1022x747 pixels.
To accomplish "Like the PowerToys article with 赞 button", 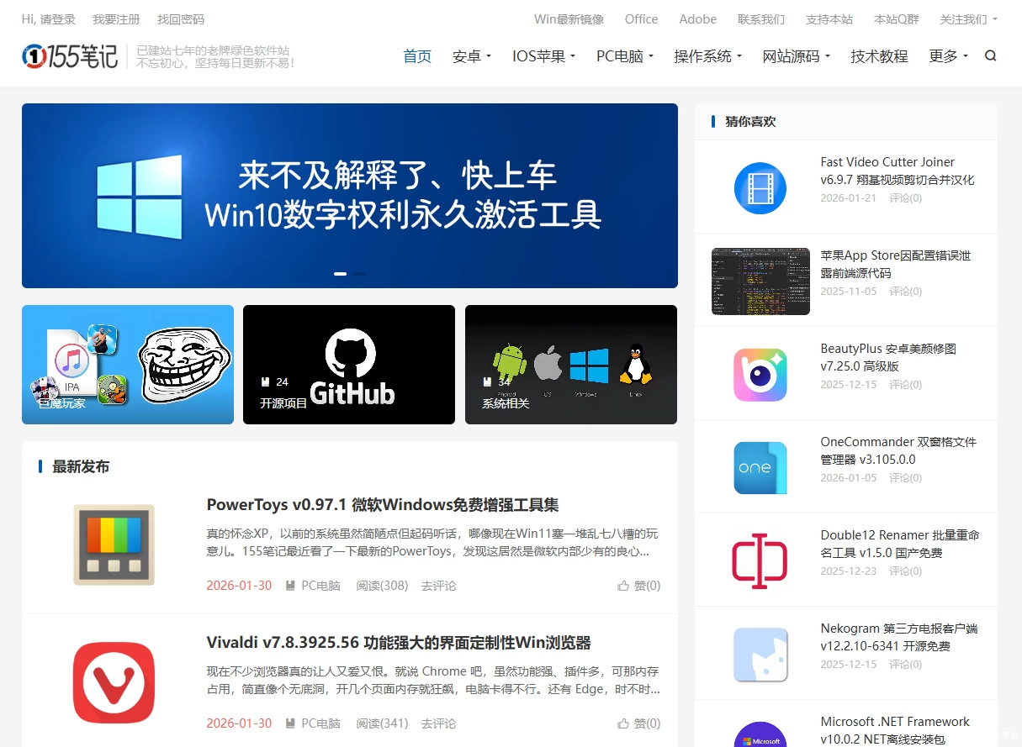I will [638, 586].
